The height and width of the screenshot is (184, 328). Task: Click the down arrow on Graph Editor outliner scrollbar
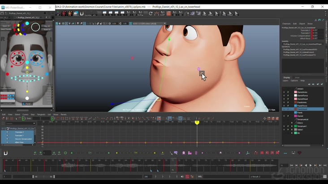[x=35, y=143]
